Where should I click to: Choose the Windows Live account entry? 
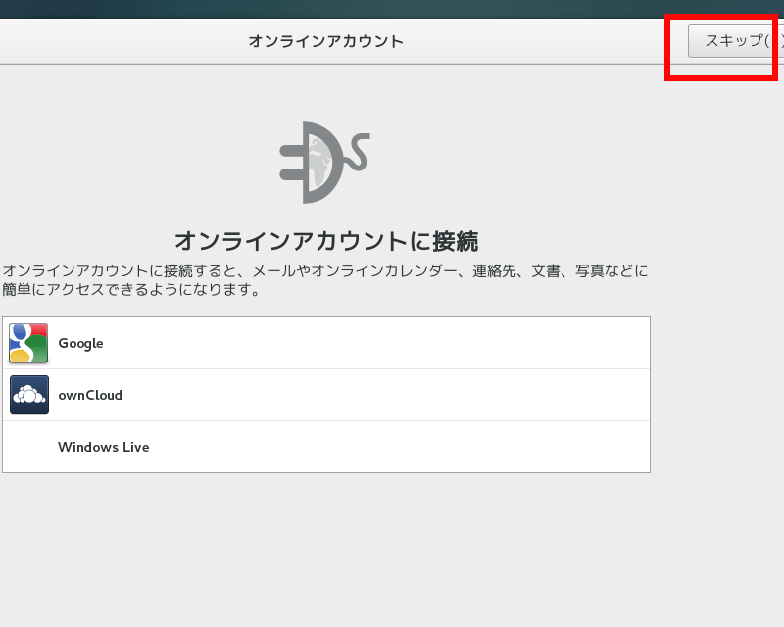point(104,448)
